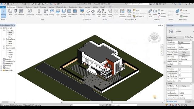The width and height of the screenshot is (194, 109).
Task: Choose the Ceiling tool
Action: (x=52, y=12)
